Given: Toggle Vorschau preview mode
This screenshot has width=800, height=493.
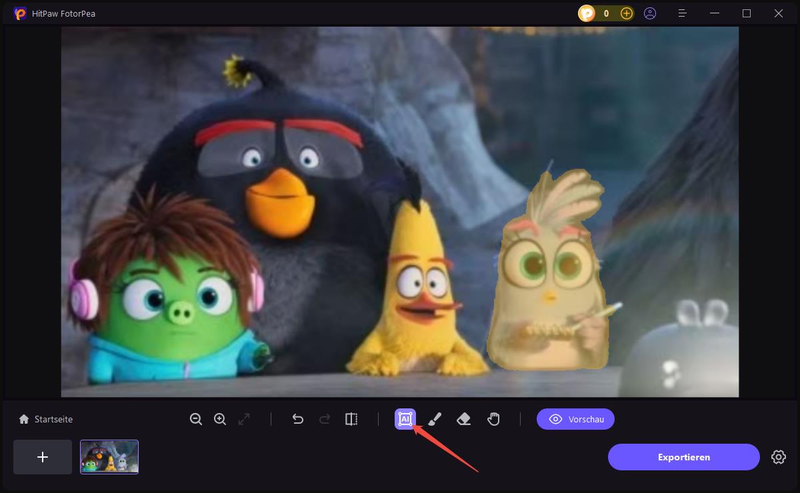Looking at the screenshot, I should coord(575,419).
